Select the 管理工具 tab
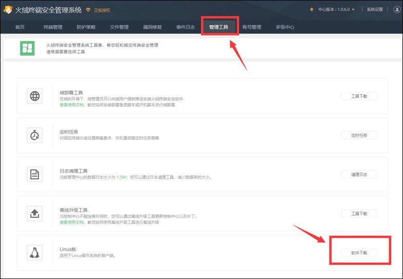 (x=219, y=27)
